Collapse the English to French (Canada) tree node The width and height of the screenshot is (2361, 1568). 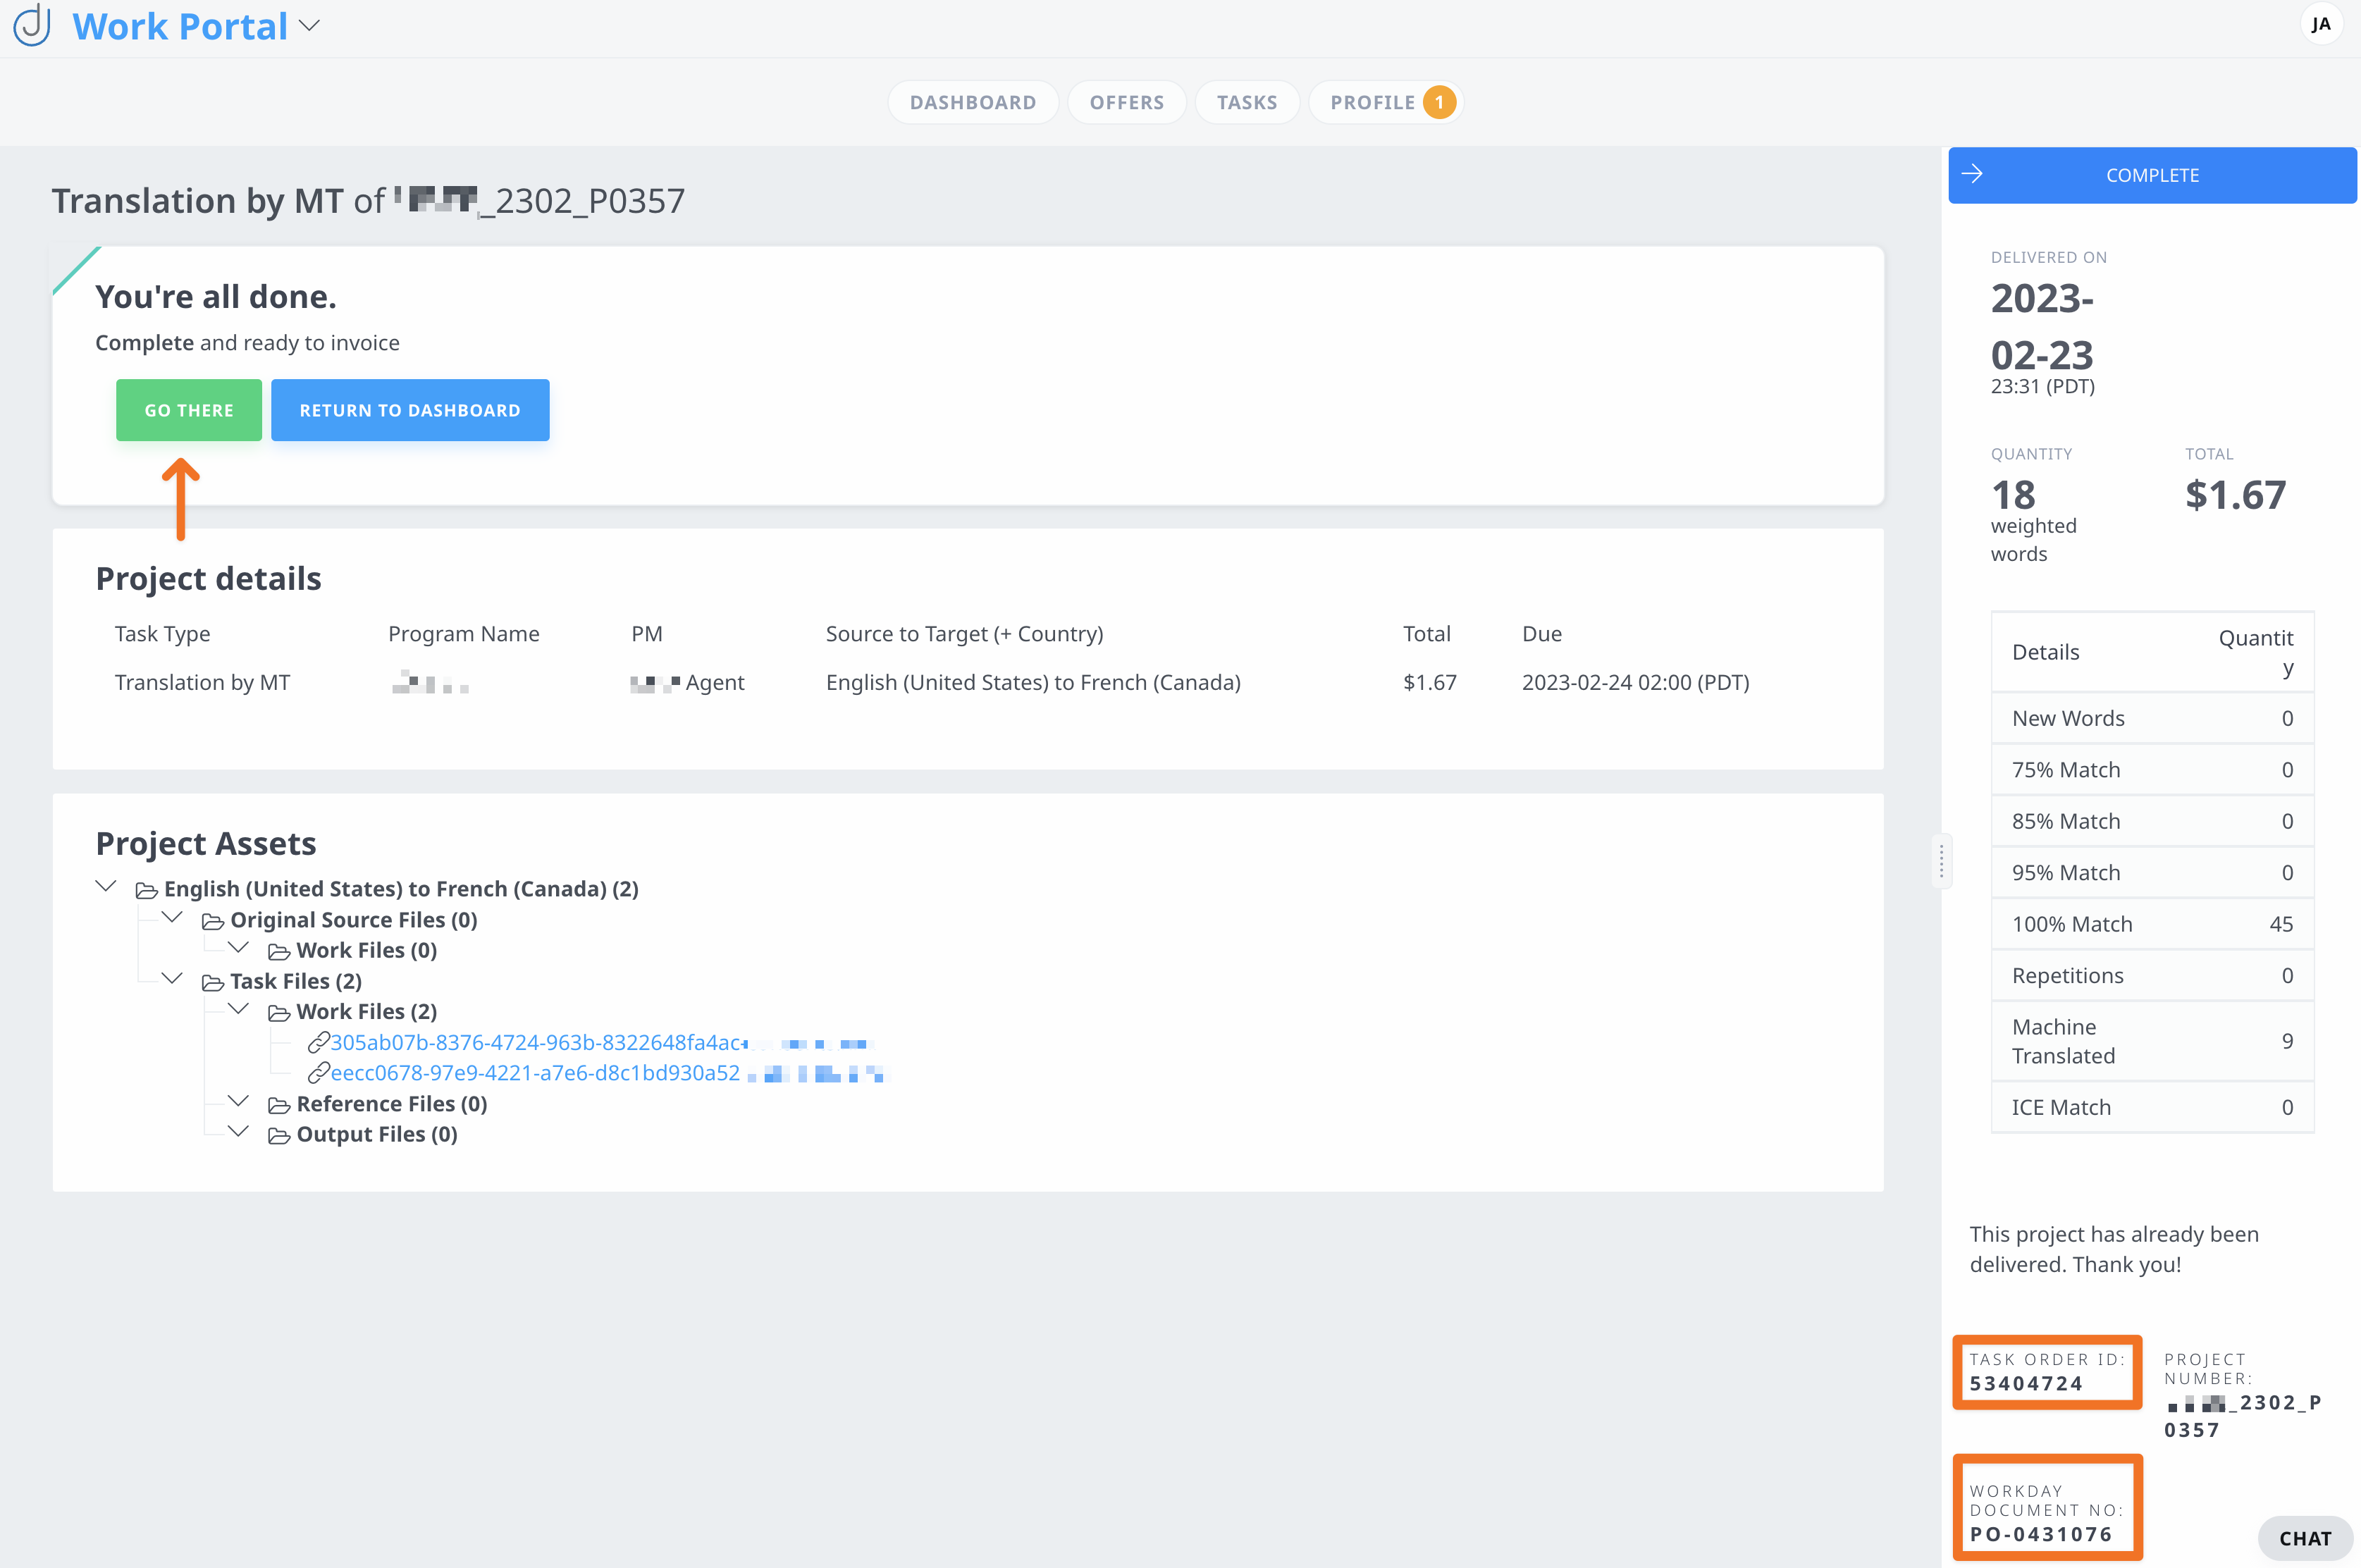[106, 887]
